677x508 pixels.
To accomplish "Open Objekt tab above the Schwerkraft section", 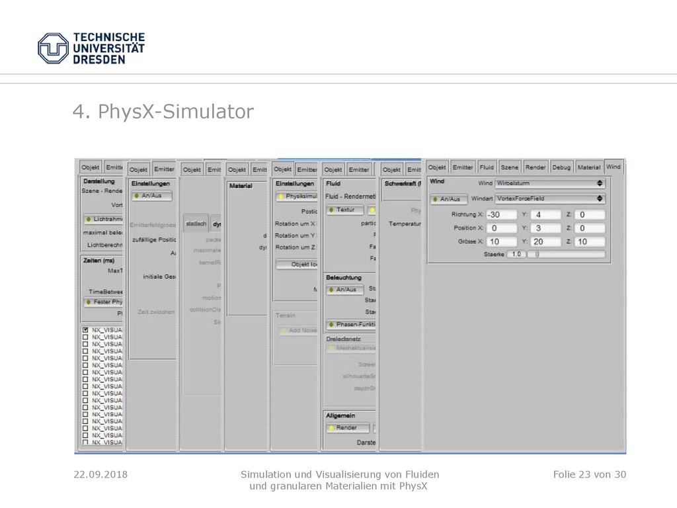I will click(391, 170).
